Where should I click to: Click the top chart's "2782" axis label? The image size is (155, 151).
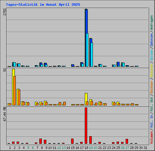click(x=5, y=12)
